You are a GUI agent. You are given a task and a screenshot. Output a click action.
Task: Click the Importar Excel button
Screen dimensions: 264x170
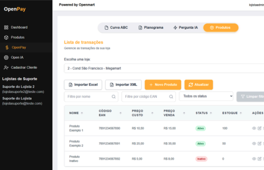pos(83,84)
